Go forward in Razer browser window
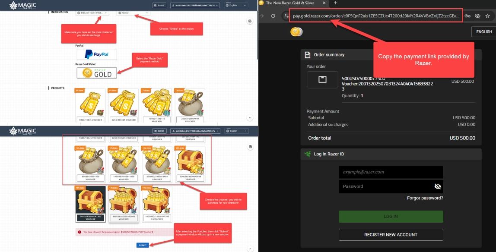The width and height of the screenshot is (496, 252). click(262, 16)
